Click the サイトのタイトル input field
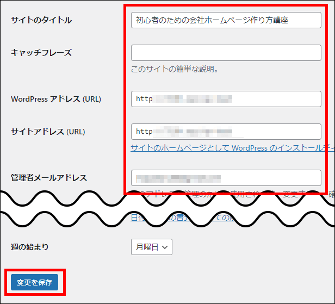Screen dimensions: 335x304 point(226,20)
